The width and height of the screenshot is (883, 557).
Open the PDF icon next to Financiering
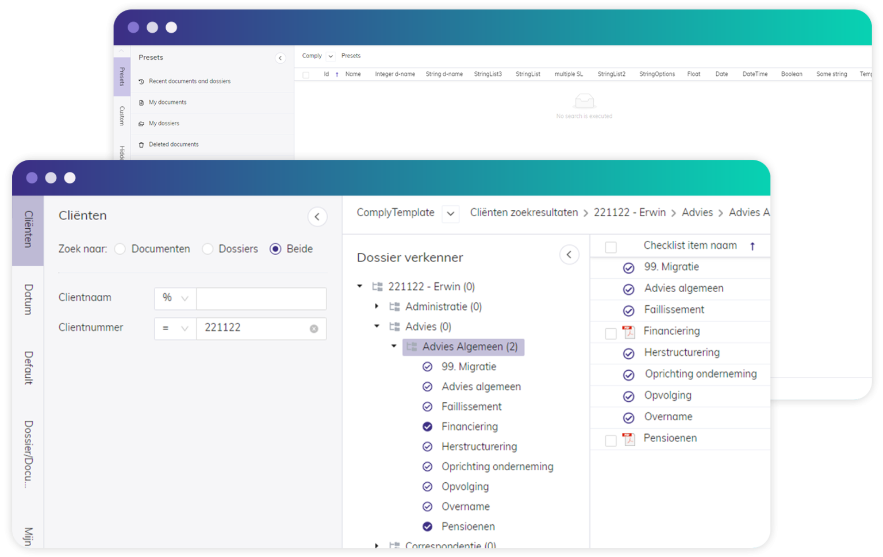[x=629, y=331]
